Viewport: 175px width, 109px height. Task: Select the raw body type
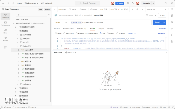tap(102, 33)
